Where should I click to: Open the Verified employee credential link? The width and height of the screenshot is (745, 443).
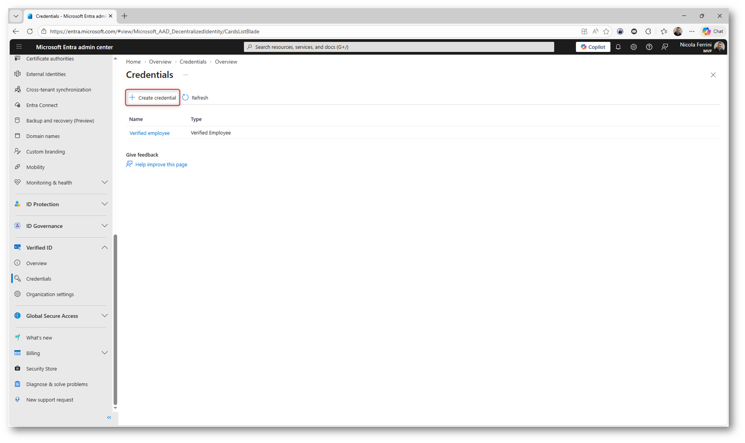pyautogui.click(x=149, y=133)
